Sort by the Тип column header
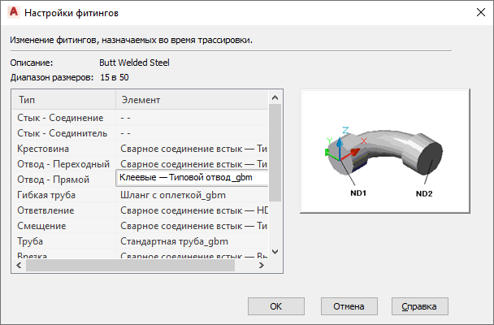This screenshot has width=494, height=325. click(63, 99)
